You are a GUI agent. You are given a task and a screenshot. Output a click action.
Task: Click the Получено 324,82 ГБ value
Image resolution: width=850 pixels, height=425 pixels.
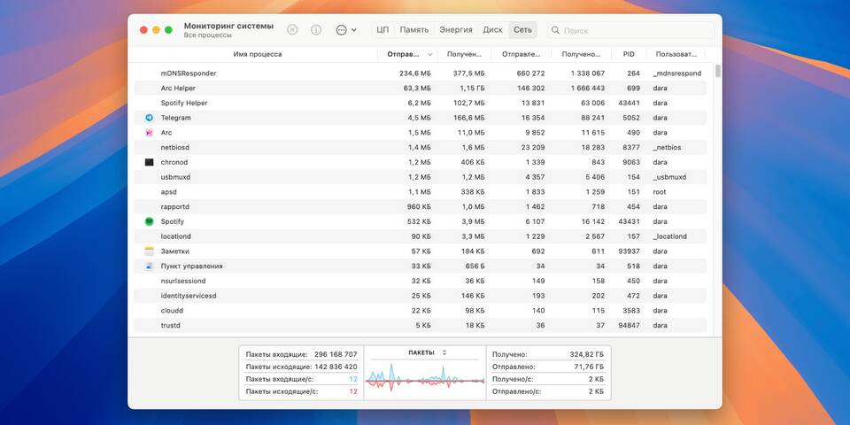coord(586,354)
